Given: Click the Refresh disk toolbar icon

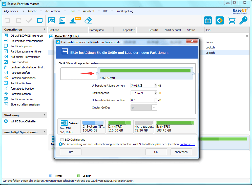Looking at the screenshot, I should click(40, 20).
